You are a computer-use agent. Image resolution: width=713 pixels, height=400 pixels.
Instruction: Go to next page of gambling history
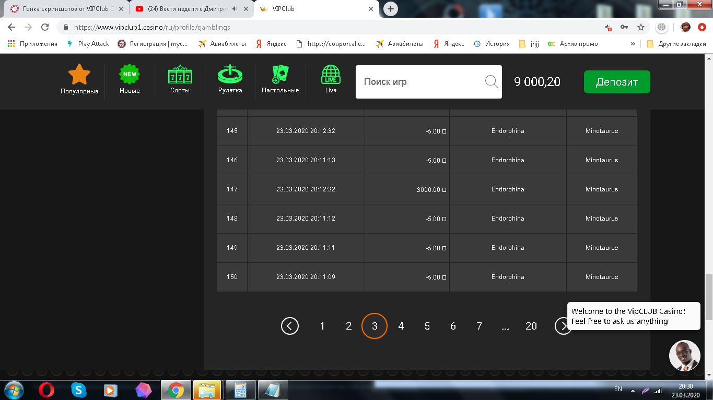coord(563,326)
